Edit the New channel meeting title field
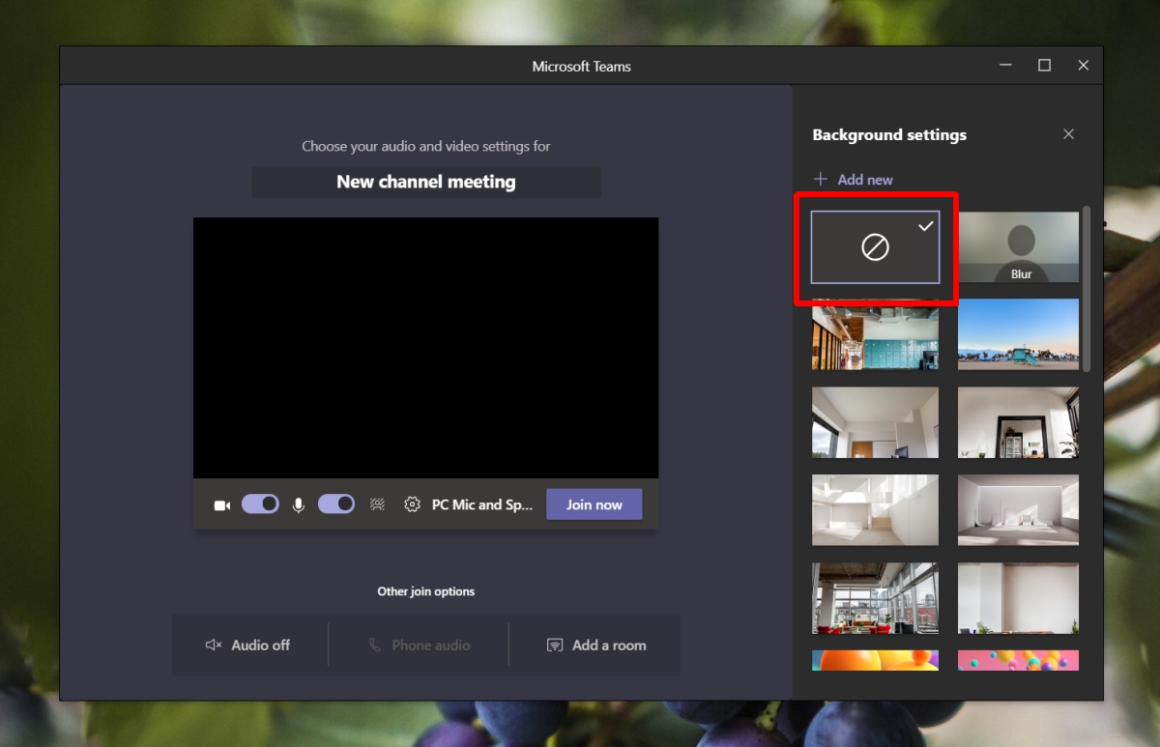Image resolution: width=1160 pixels, height=747 pixels. tap(426, 182)
